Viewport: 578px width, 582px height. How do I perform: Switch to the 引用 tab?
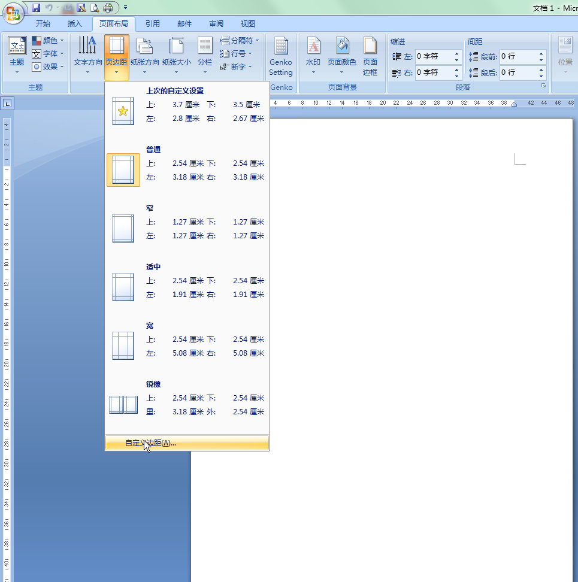click(x=153, y=24)
